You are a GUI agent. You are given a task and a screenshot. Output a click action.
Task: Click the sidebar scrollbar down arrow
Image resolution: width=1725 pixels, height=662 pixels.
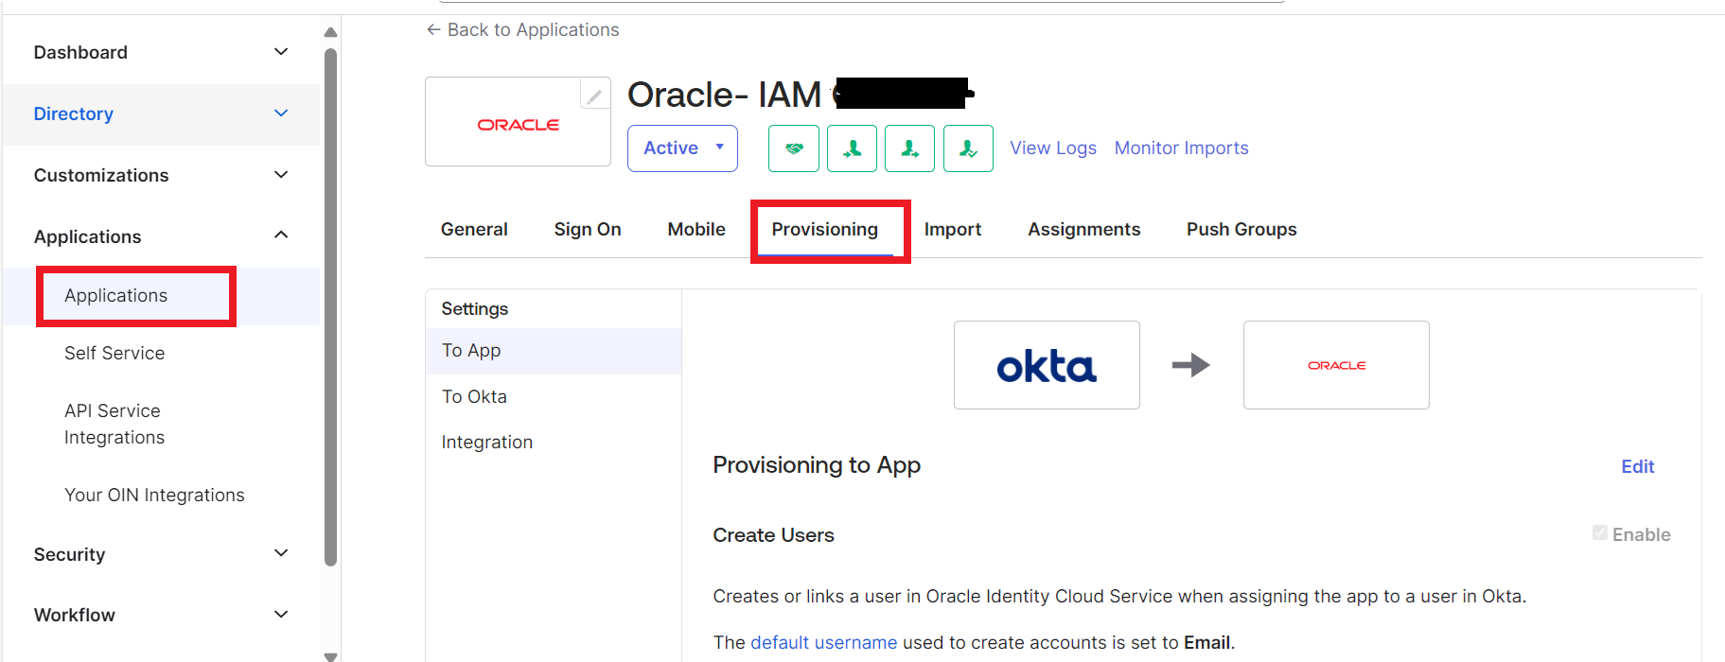(x=330, y=655)
